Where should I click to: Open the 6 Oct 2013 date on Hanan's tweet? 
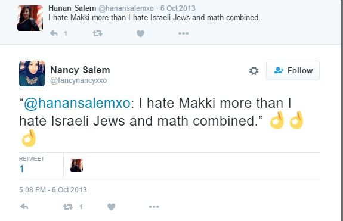[178, 8]
